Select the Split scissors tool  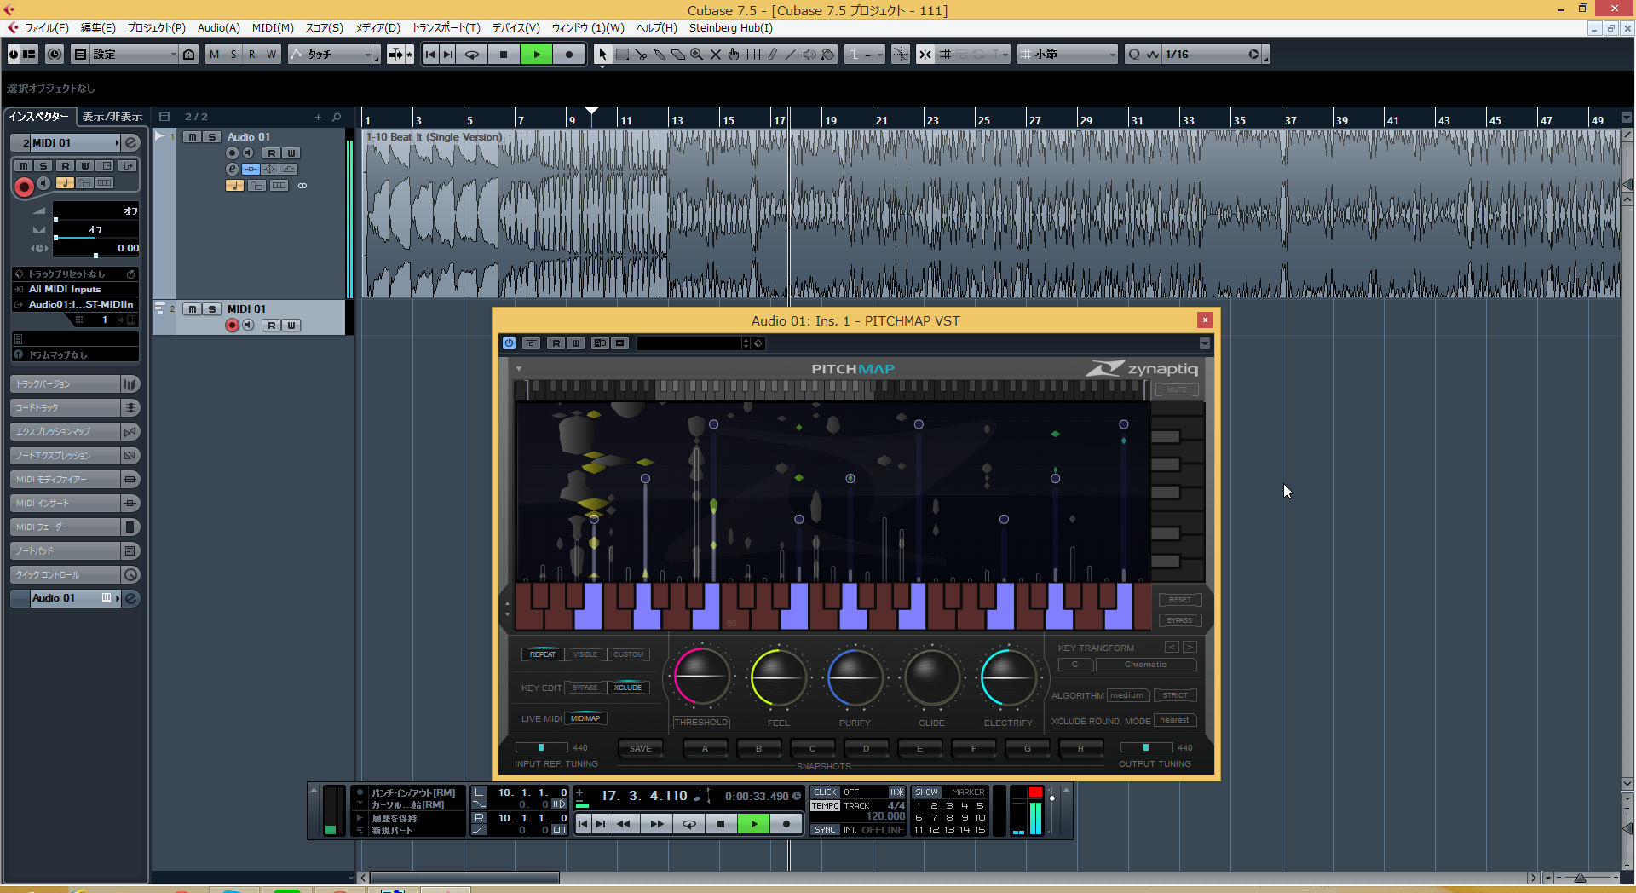tap(641, 55)
